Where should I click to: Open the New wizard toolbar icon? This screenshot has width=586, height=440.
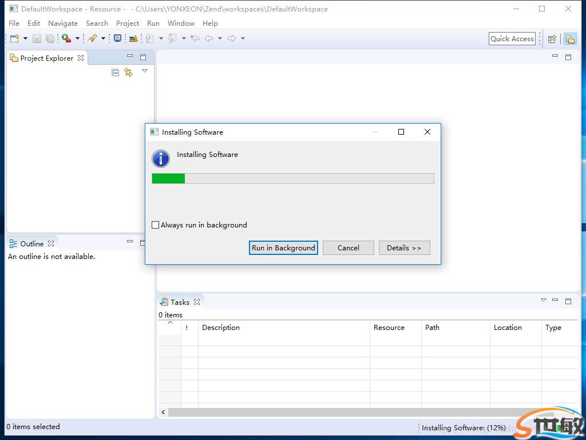pyautogui.click(x=14, y=38)
